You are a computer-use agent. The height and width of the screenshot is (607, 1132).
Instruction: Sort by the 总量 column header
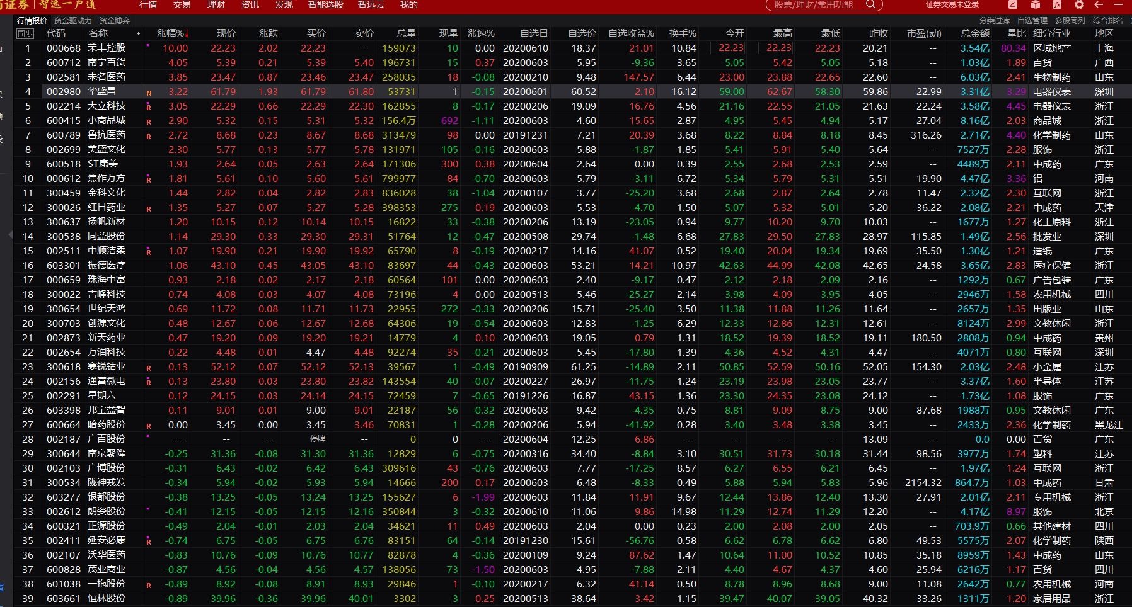click(x=407, y=33)
